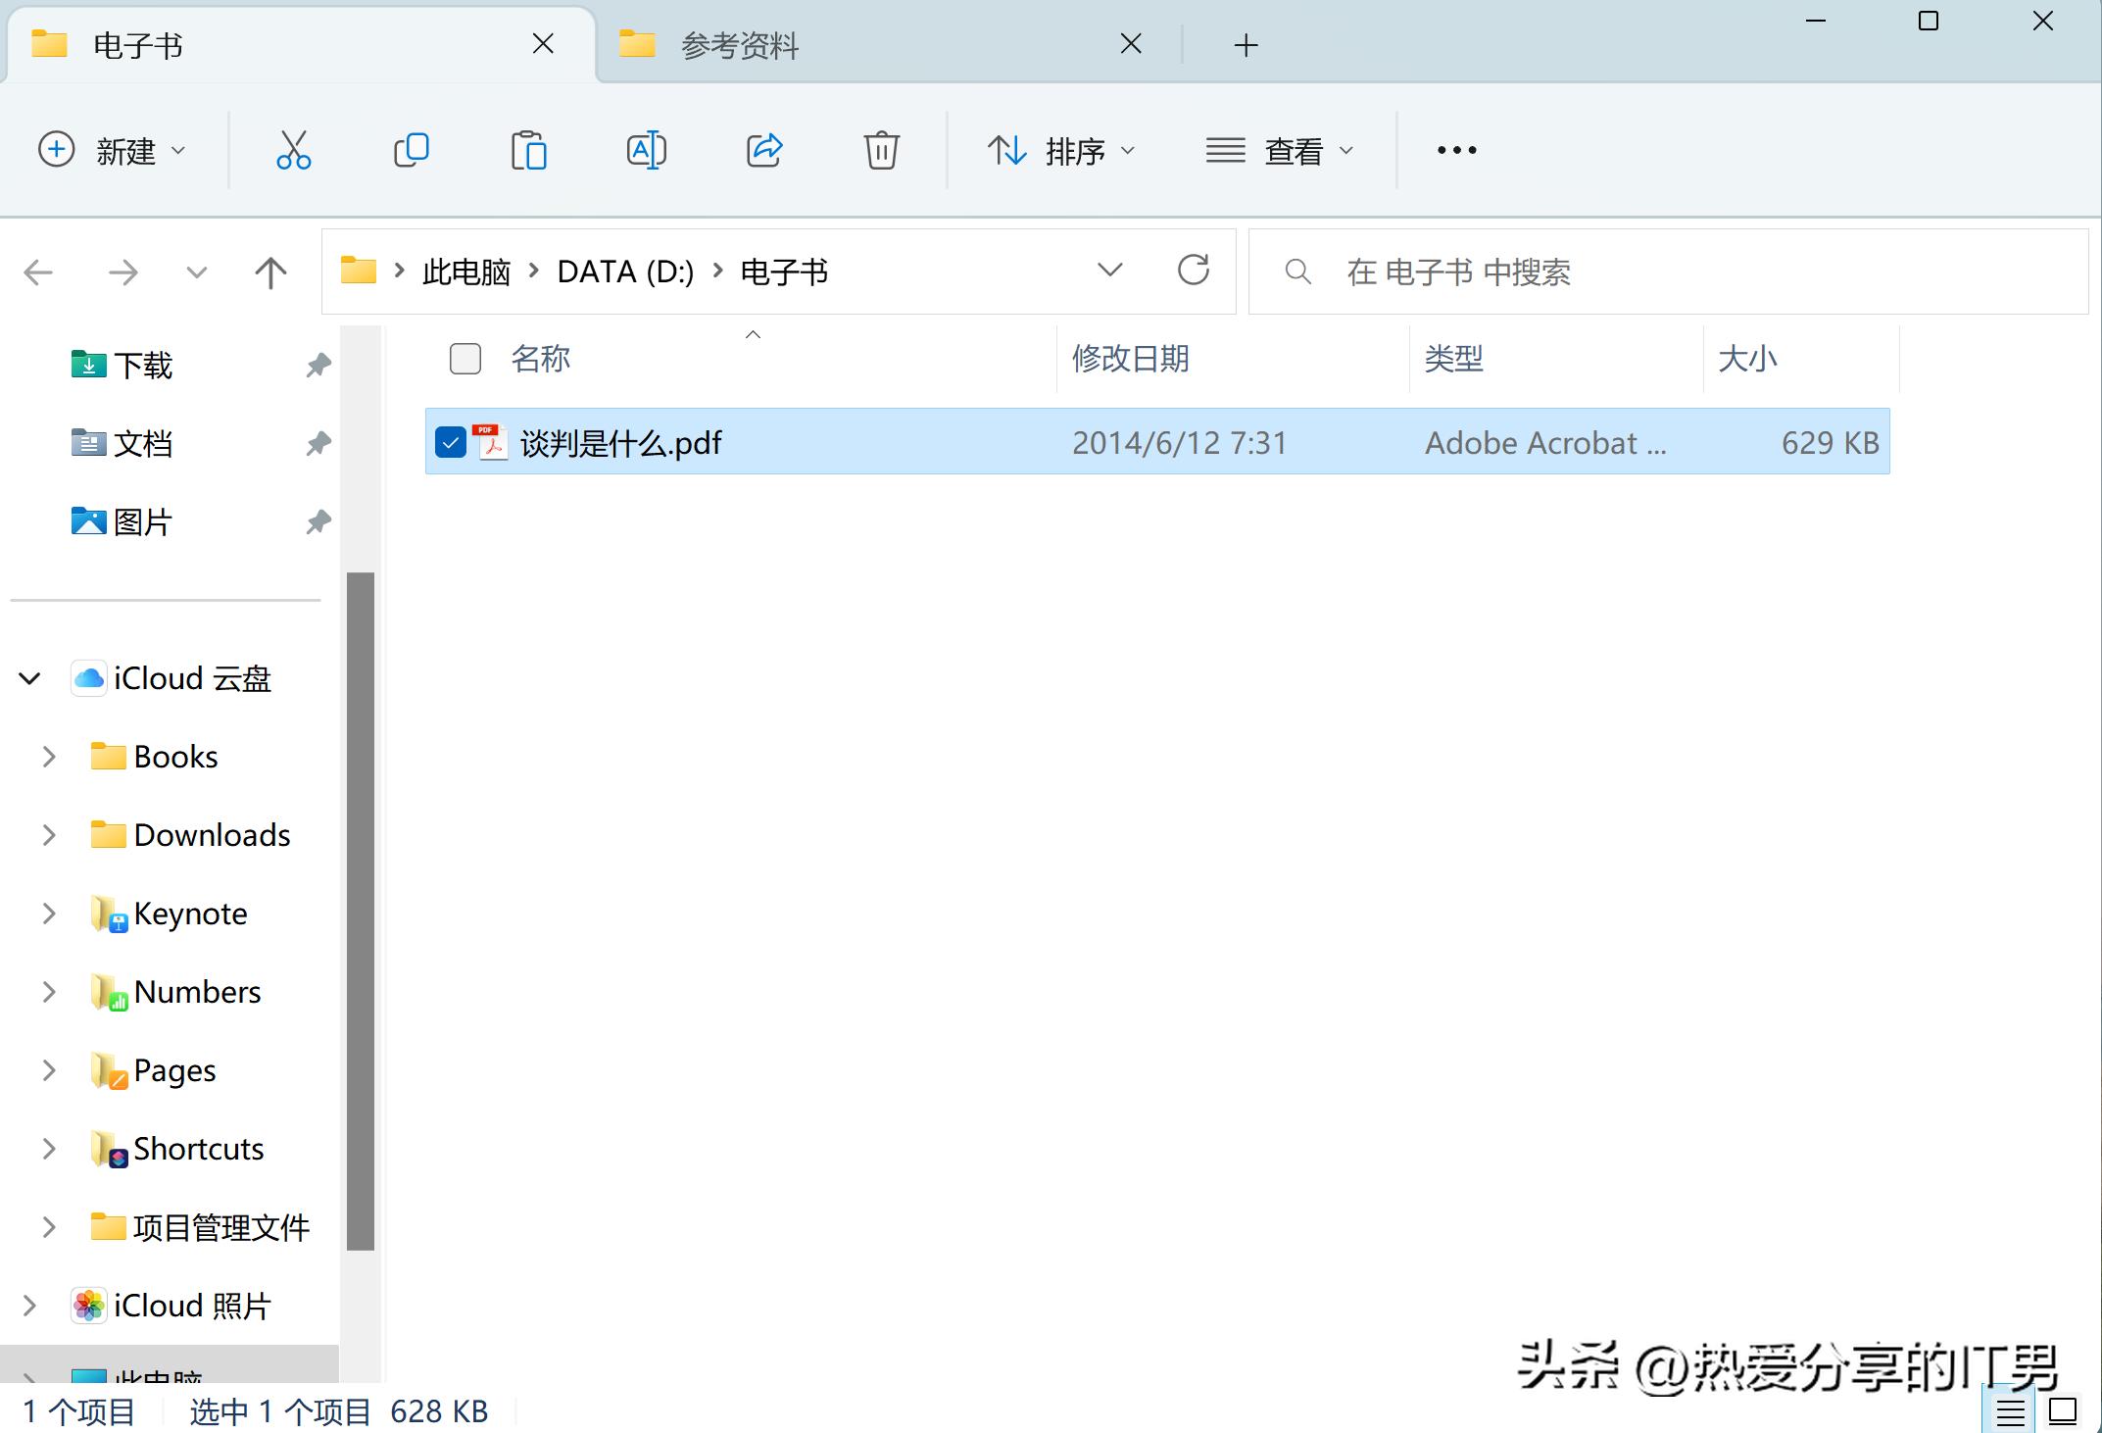Image resolution: width=2102 pixels, height=1433 pixels.
Task: Toggle compact view icon in status bar
Action: tap(2062, 1410)
